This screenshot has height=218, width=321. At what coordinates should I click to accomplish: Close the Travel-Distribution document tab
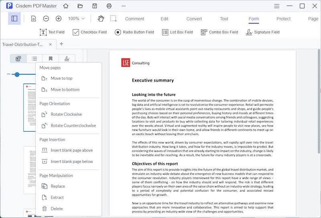[x=51, y=44]
